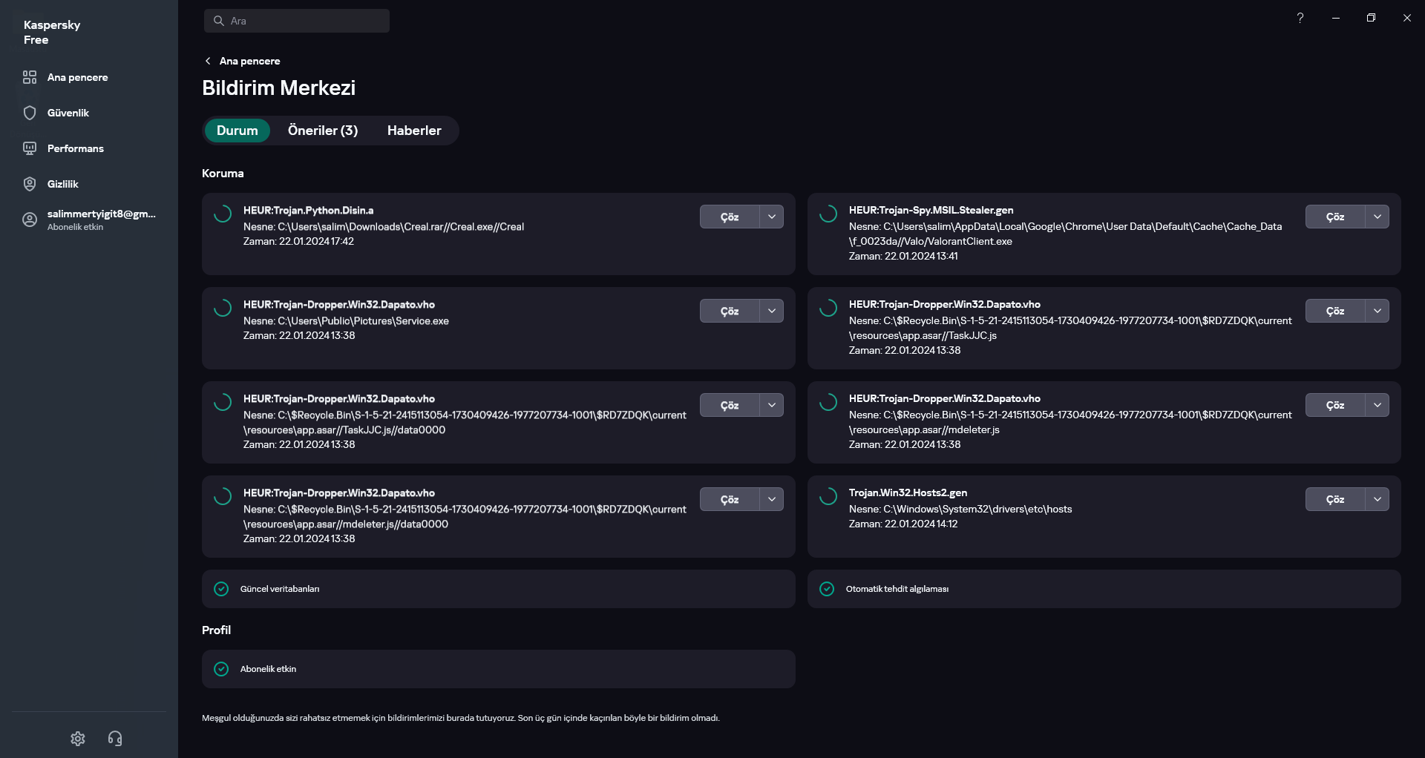Open settings gear icon in sidebar
The height and width of the screenshot is (758, 1425).
pos(78,739)
